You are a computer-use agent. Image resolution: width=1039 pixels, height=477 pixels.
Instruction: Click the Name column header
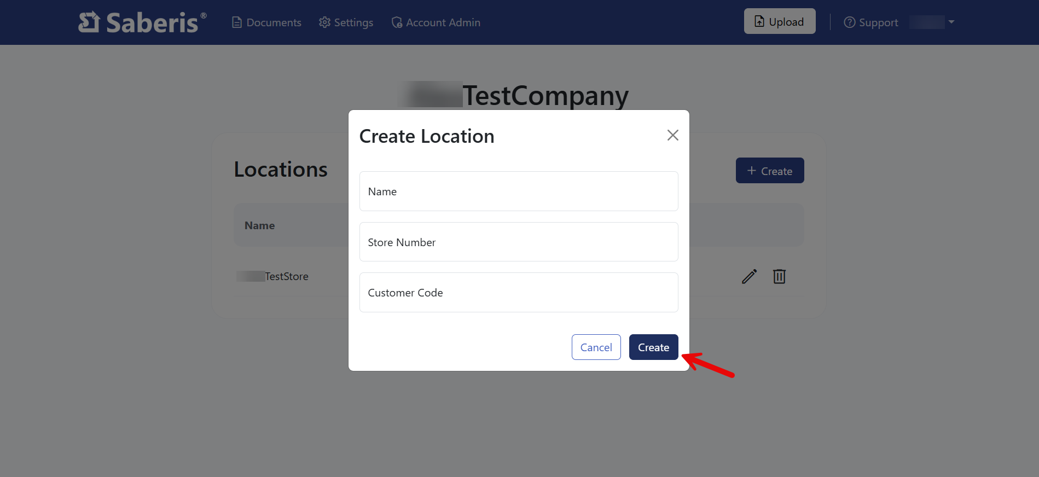pos(259,225)
